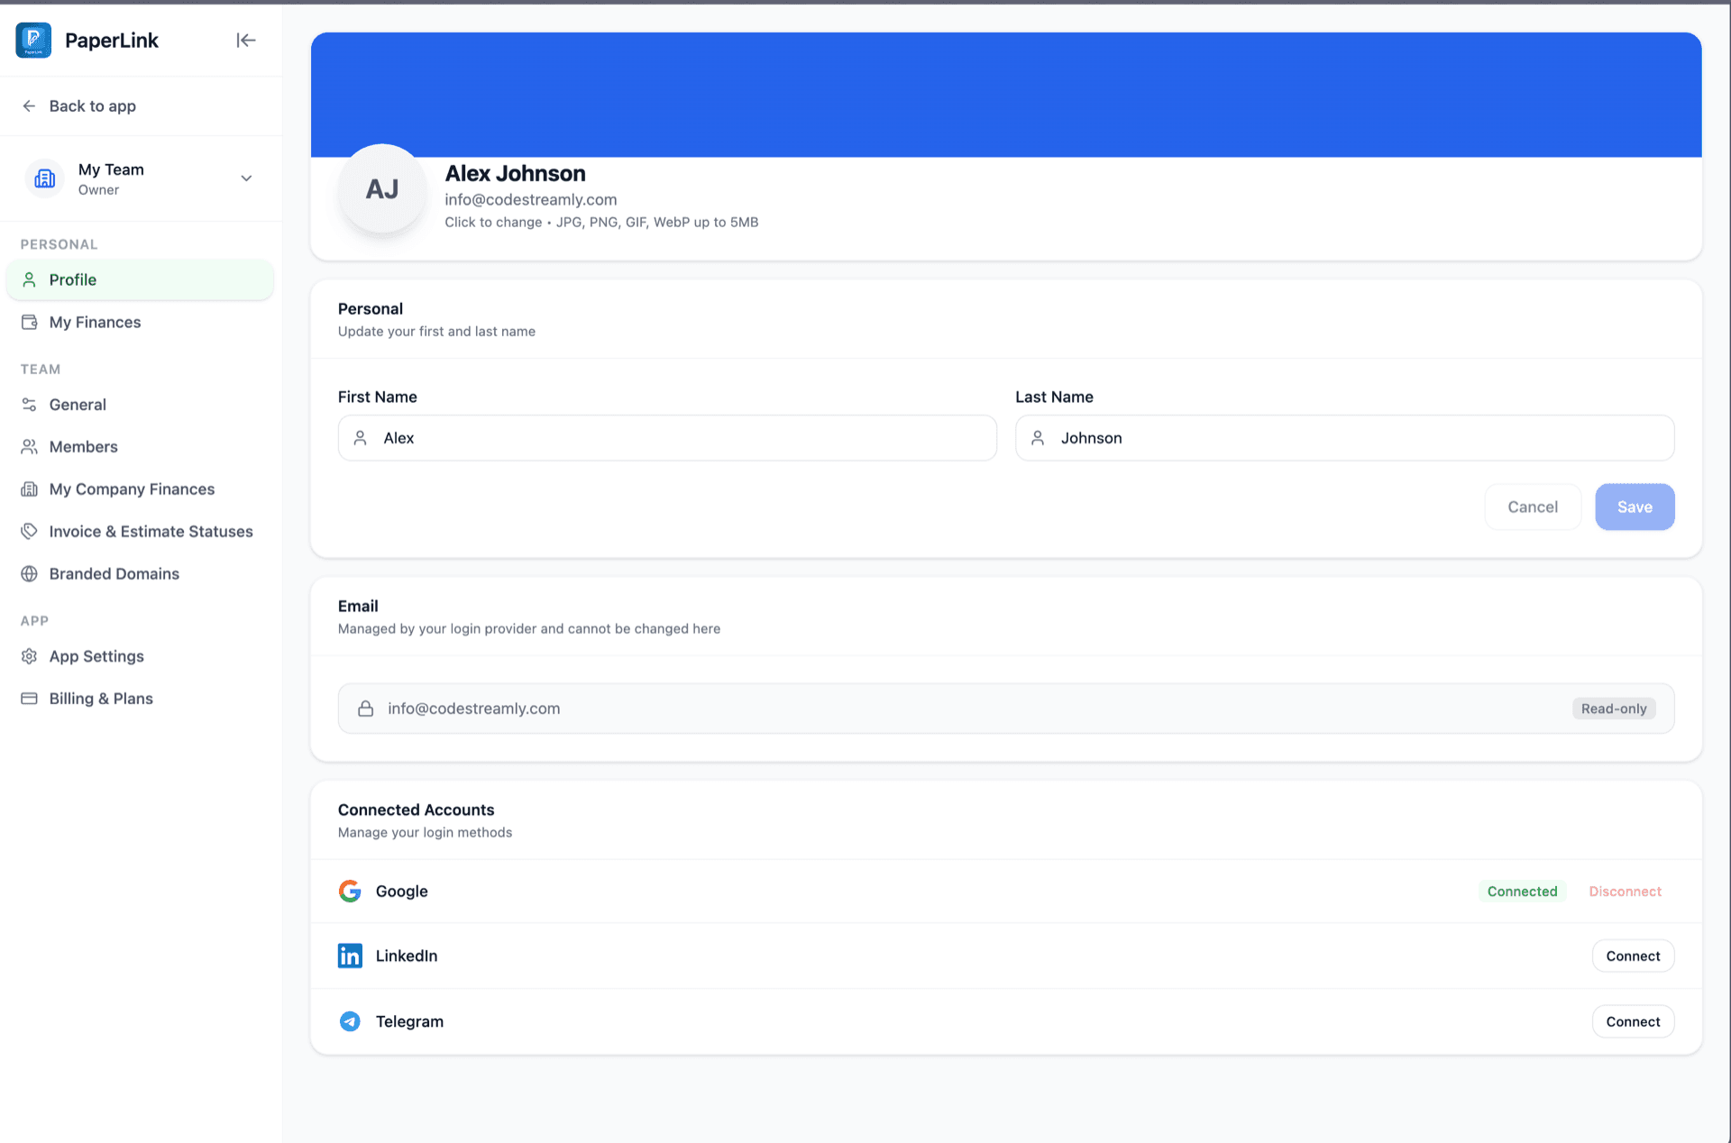The height and width of the screenshot is (1143, 1731).
Task: Click the Google logo icon
Action: [350, 891]
